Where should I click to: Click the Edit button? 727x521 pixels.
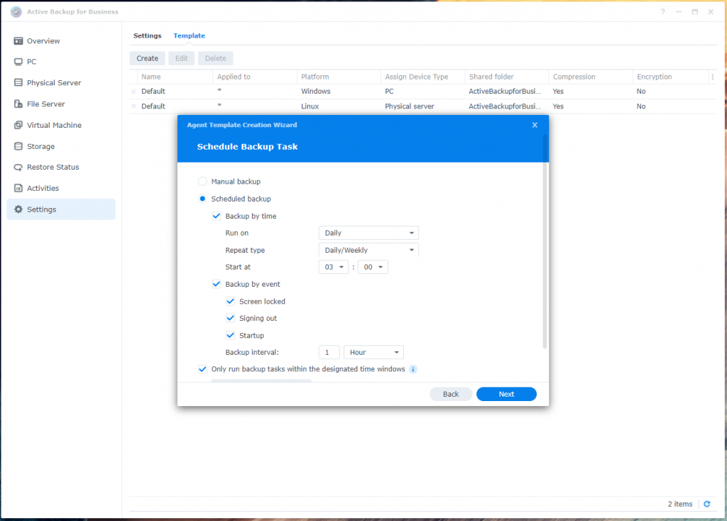(181, 58)
